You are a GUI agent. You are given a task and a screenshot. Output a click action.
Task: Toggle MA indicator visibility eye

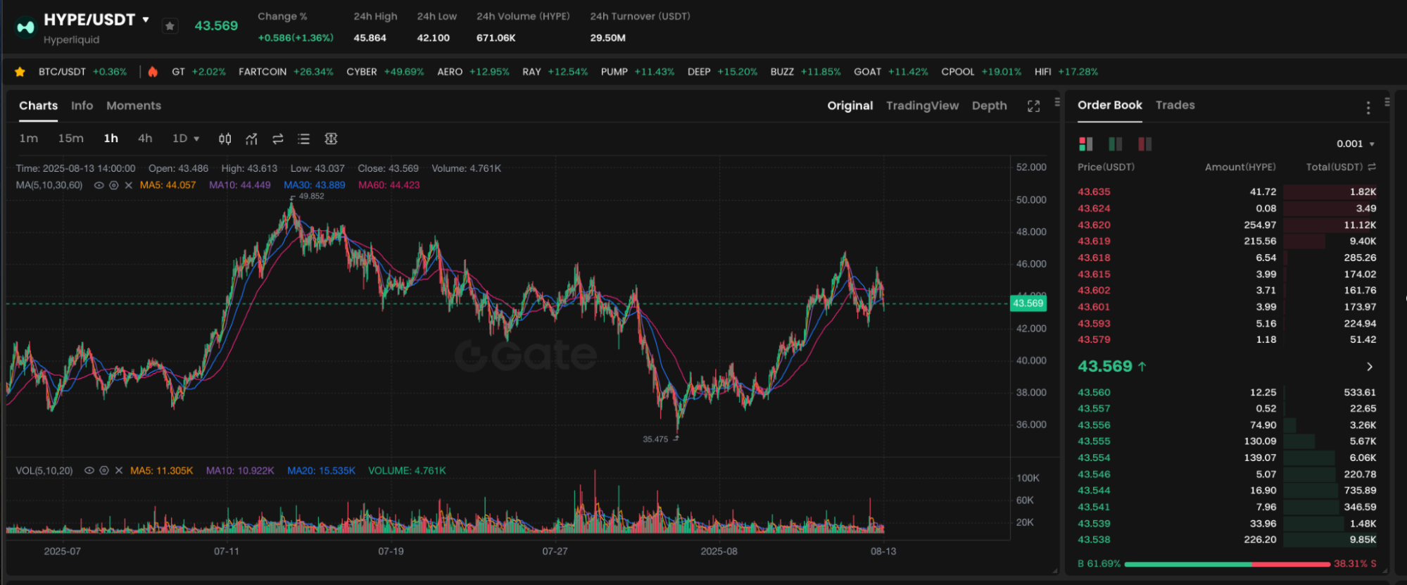[x=99, y=185]
